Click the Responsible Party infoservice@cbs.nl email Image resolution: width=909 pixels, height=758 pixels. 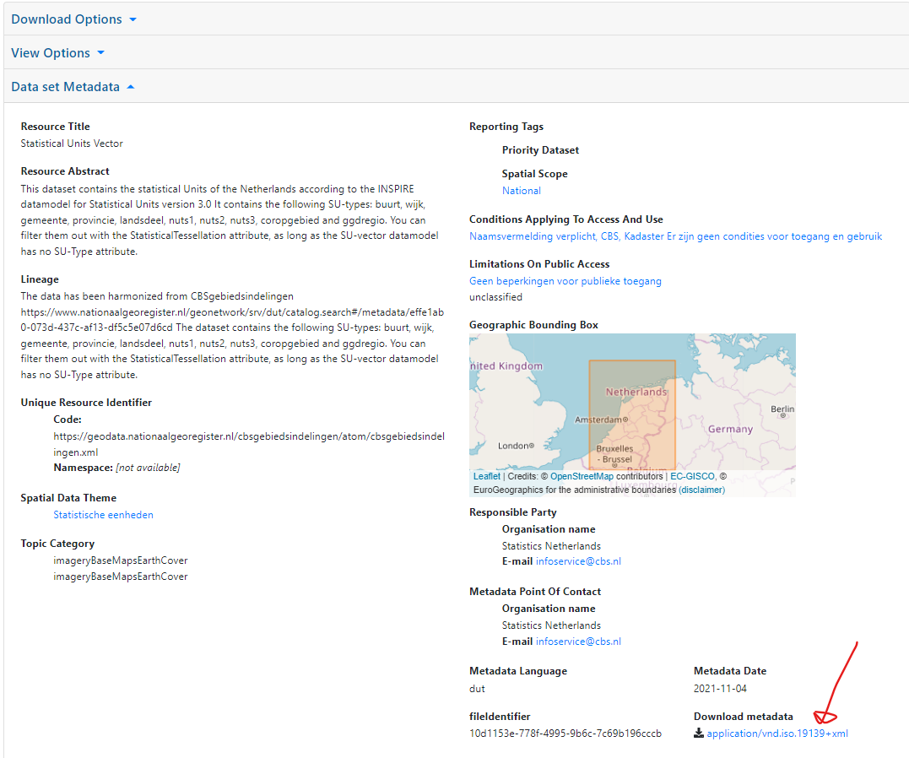click(x=578, y=560)
